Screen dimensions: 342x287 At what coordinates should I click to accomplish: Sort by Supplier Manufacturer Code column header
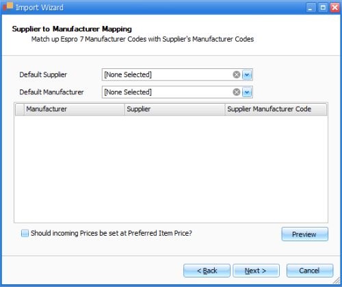pyautogui.click(x=276, y=109)
